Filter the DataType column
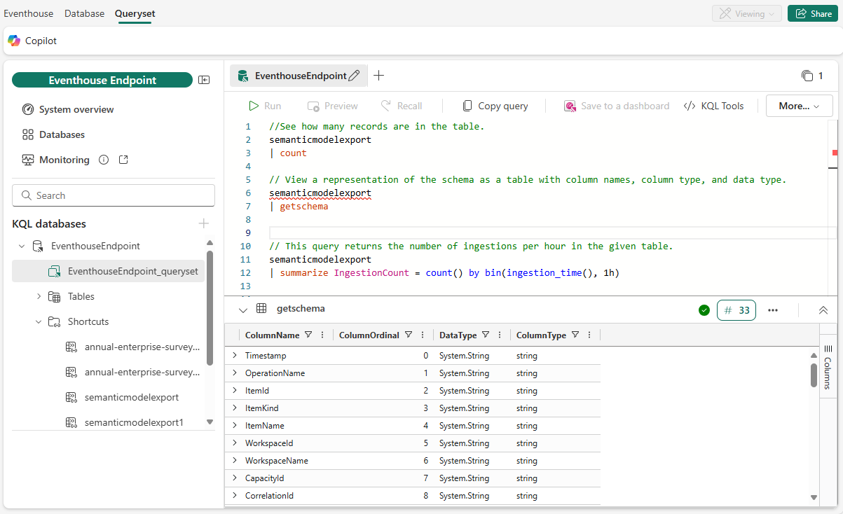The height and width of the screenshot is (514, 843). (x=486, y=335)
